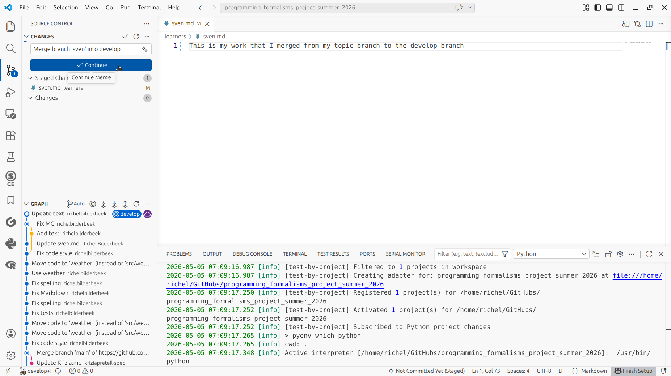Click the command center search box
Screen dimensions: 671x376
point(336,8)
